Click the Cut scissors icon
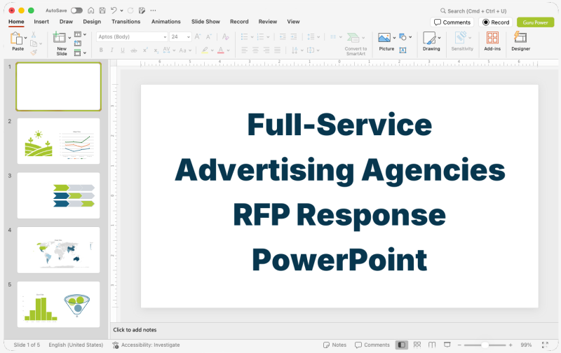 tap(33, 34)
